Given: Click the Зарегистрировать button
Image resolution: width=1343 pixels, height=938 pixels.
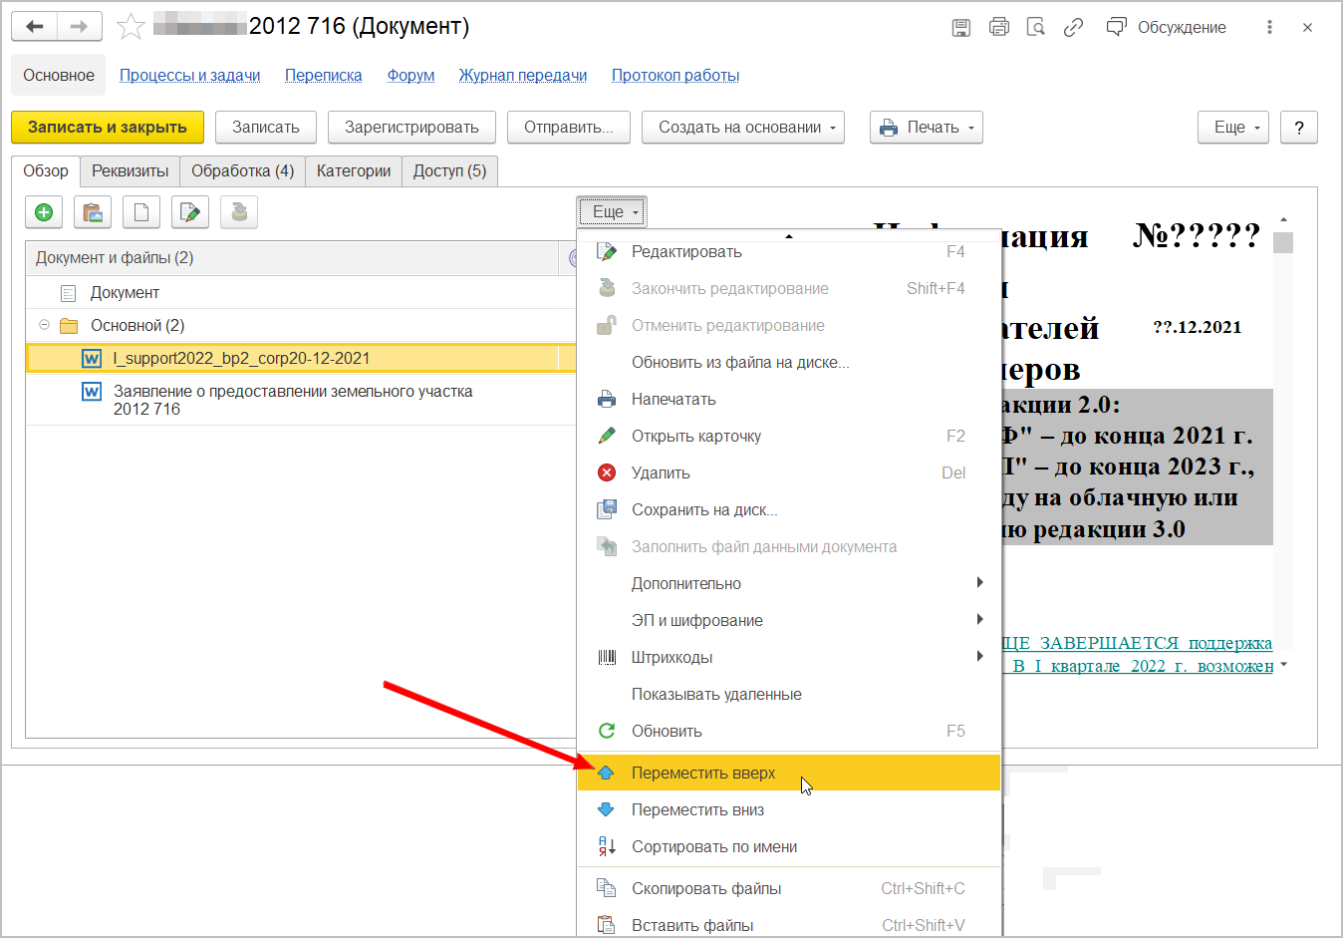Looking at the screenshot, I should (411, 128).
